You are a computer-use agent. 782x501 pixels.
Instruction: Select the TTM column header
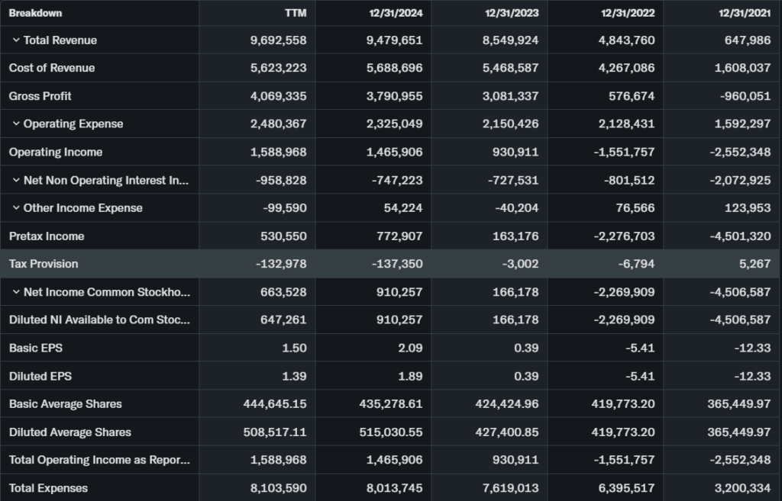(x=294, y=13)
